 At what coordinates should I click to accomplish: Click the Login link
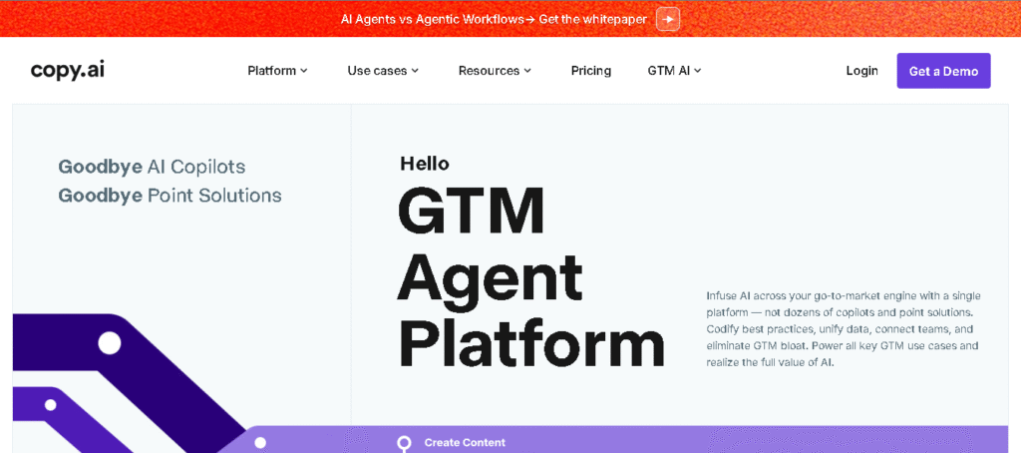click(861, 71)
